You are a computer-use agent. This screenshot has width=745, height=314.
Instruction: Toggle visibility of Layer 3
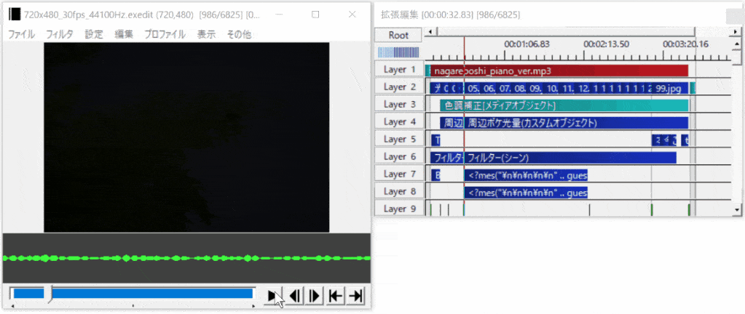[399, 105]
